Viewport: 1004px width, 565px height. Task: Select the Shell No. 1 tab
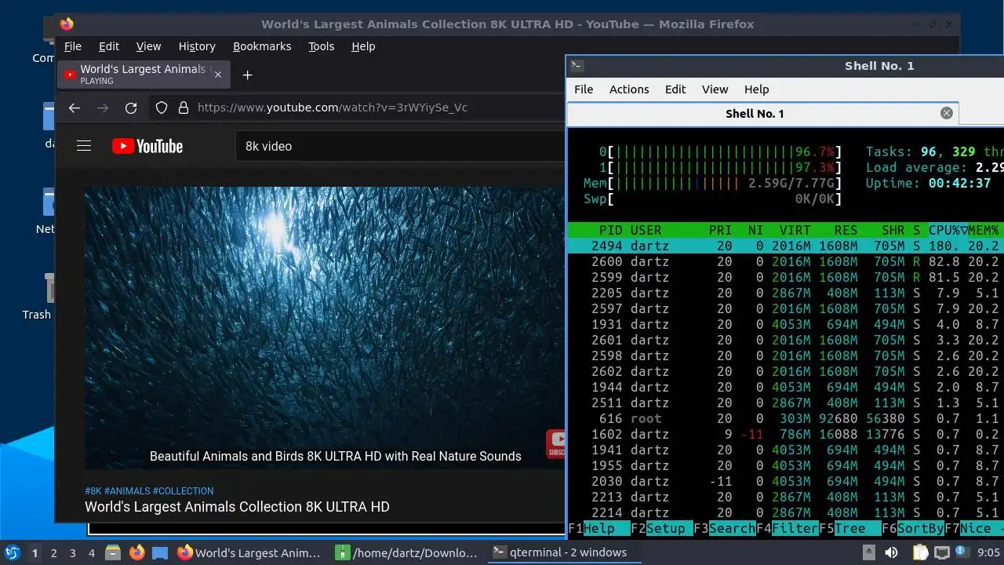762,114
